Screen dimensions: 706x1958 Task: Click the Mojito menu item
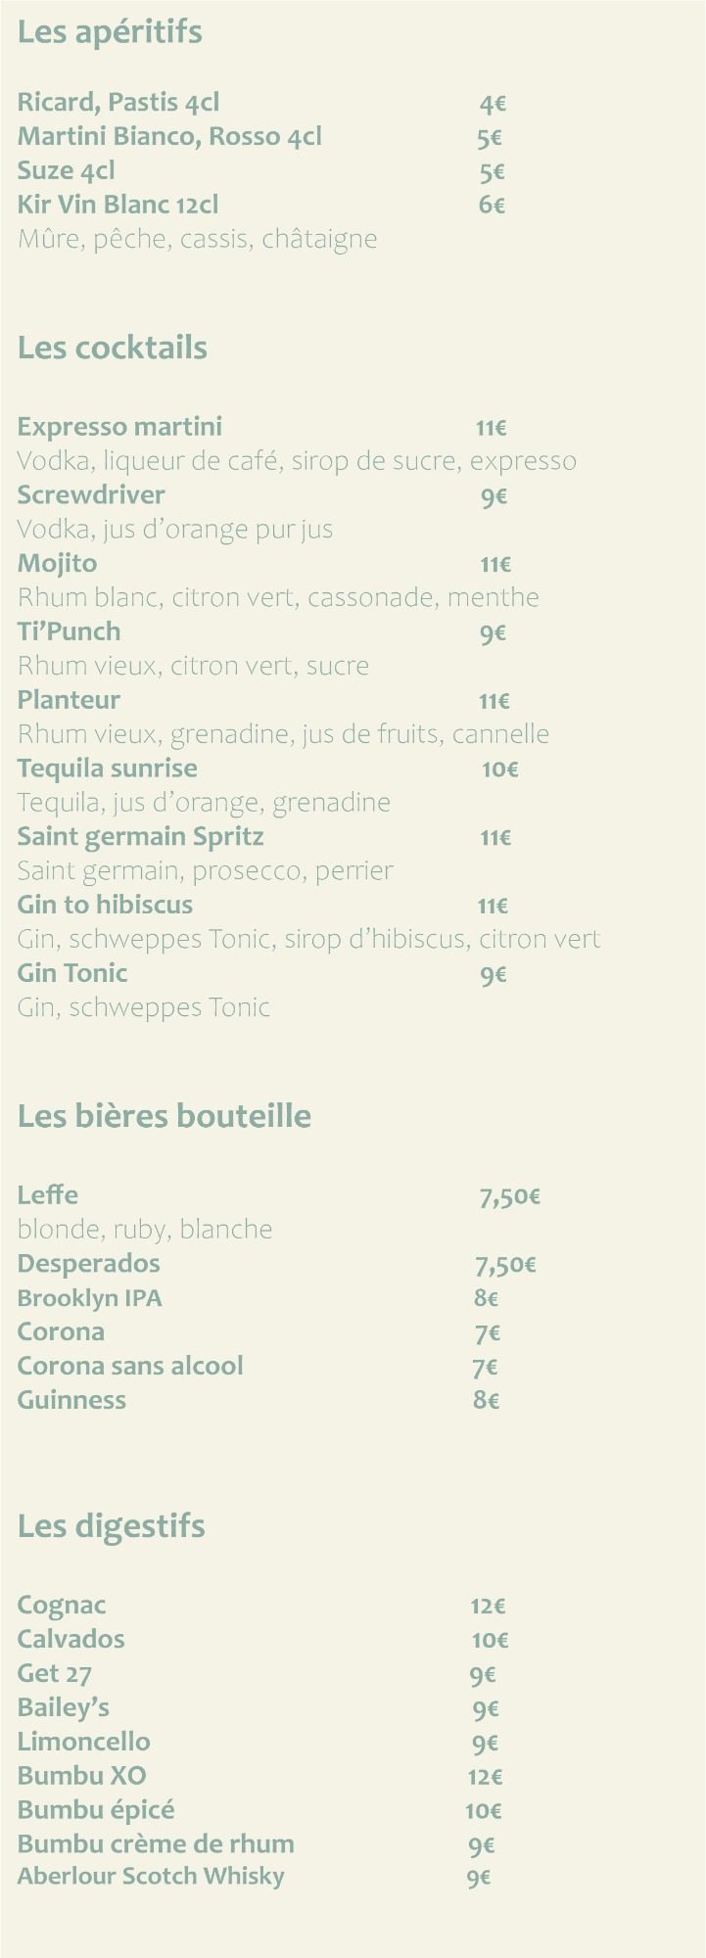click(x=57, y=564)
